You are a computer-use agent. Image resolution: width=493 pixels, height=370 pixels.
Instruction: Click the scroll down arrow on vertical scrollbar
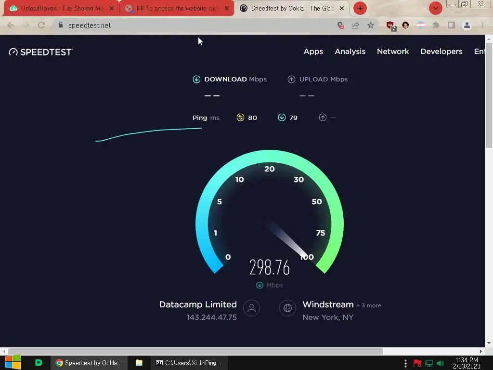point(489,343)
